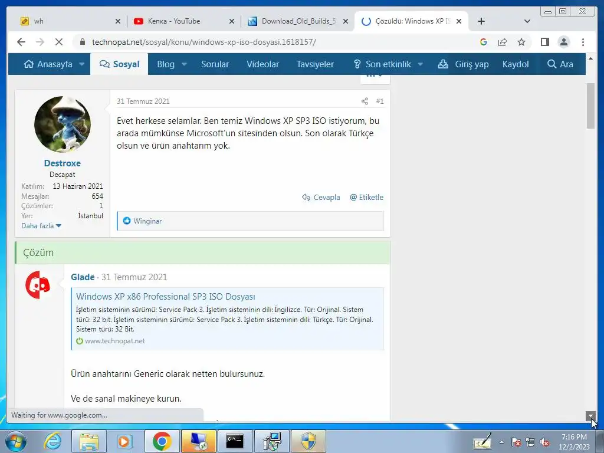Close the Download_Old_Builds tab
The width and height of the screenshot is (604, 453).
tap(346, 21)
